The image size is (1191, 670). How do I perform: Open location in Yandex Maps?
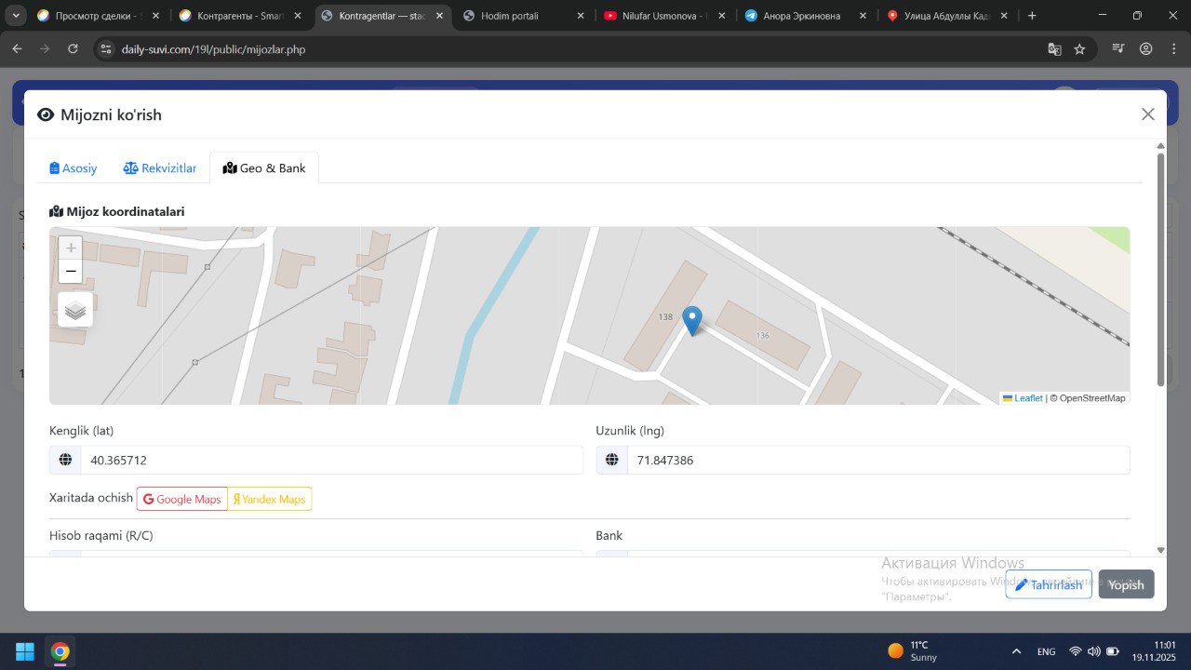click(x=270, y=499)
